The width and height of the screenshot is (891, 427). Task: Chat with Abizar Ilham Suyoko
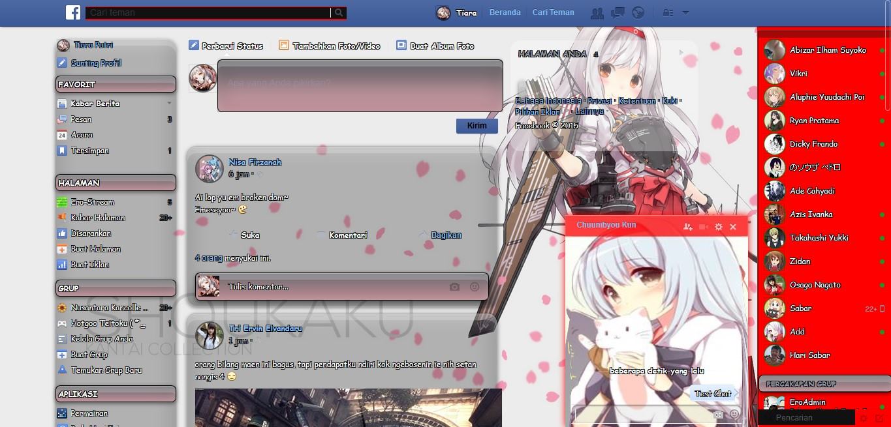click(x=824, y=50)
